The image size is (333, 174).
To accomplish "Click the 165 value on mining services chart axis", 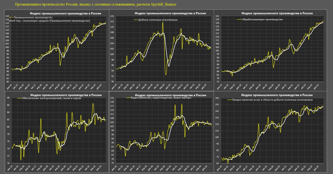I will pos(217,98).
